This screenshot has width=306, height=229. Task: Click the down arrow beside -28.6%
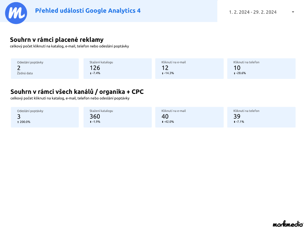point(235,73)
